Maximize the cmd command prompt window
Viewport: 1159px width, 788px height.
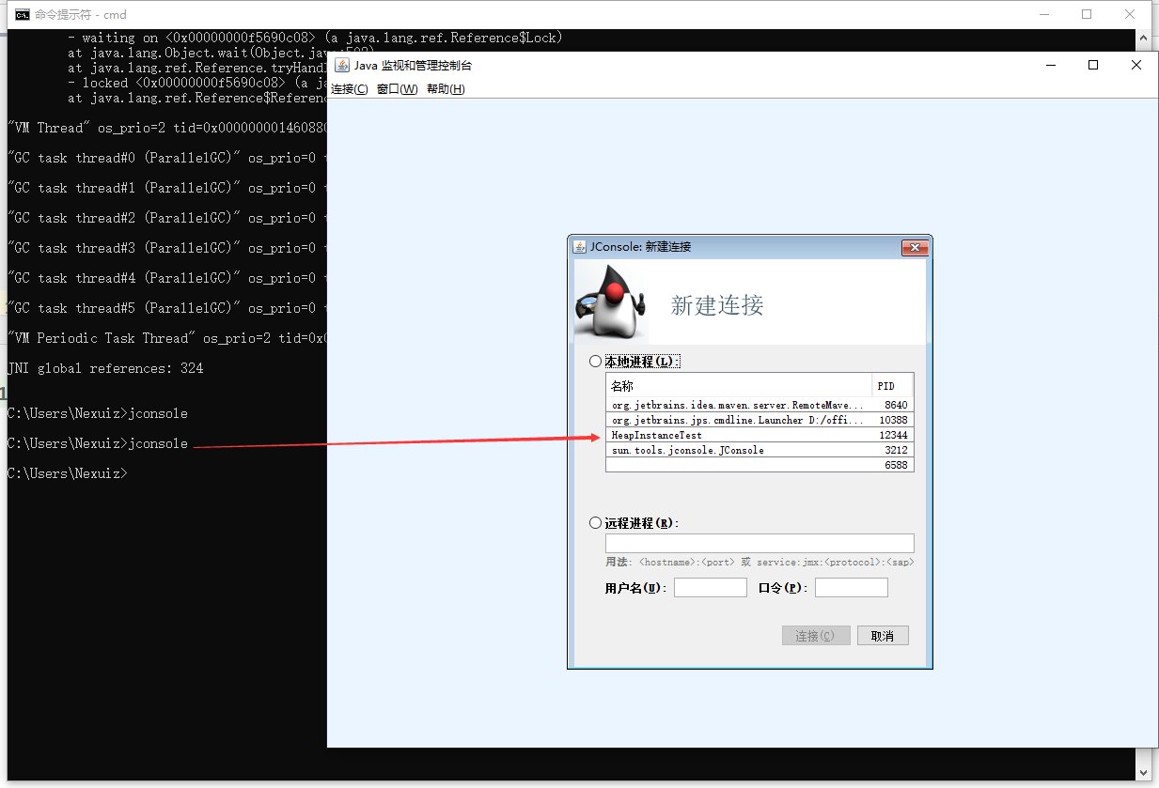click(x=1087, y=14)
